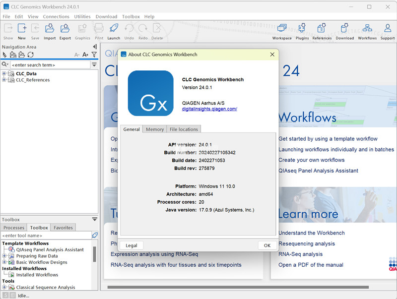This screenshot has width=397, height=299.
Task: Open the Download menu
Action: pos(106,16)
